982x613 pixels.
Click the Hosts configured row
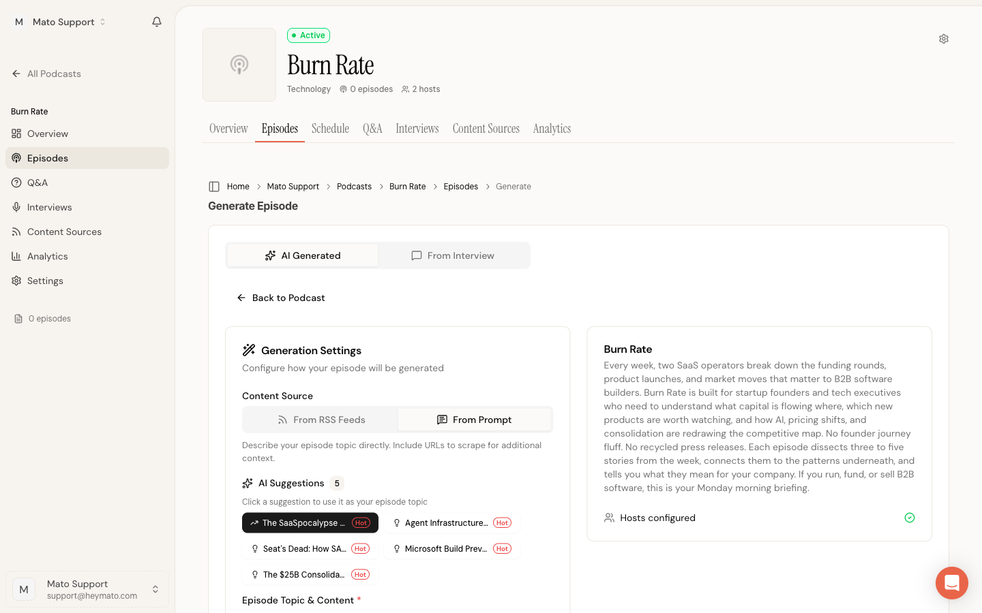click(x=760, y=518)
